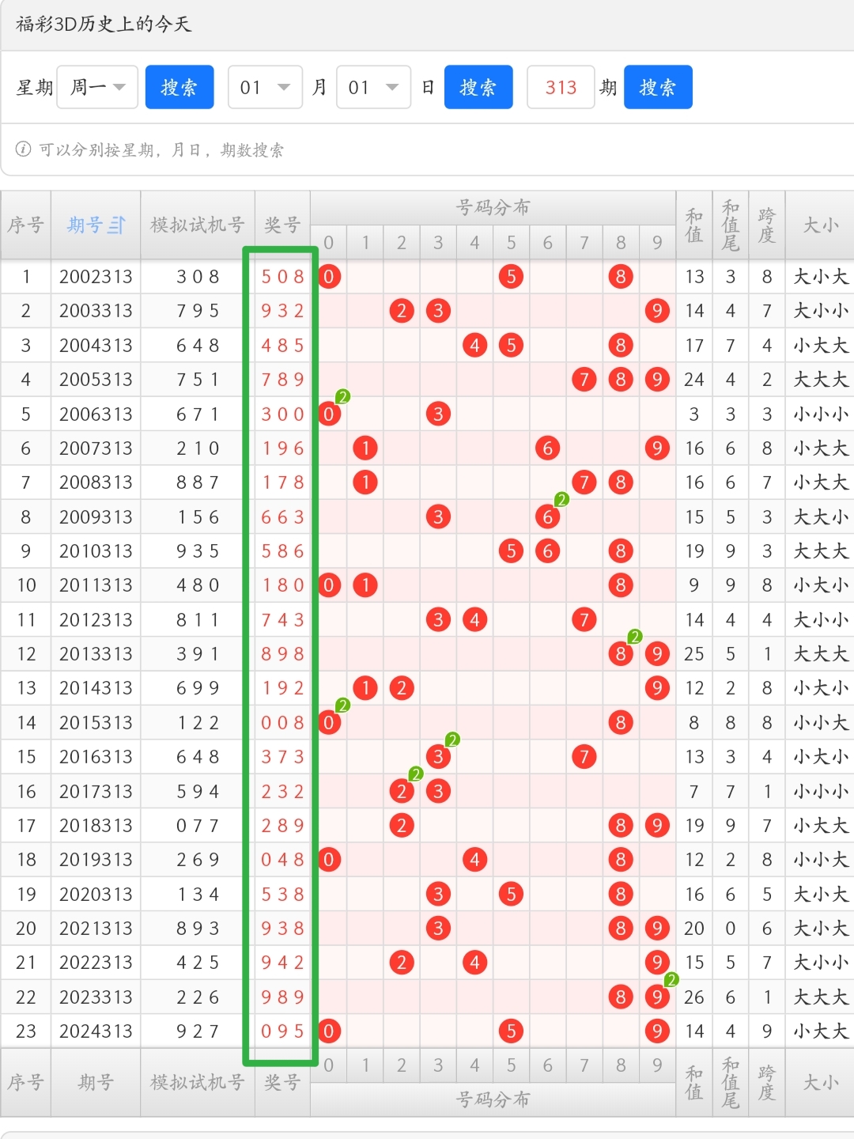This screenshot has height=1139, width=854.
Task: Click red ball 1 in row 2008313
Action: (x=365, y=482)
